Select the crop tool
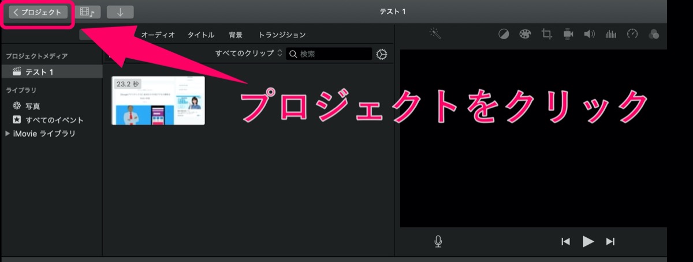Viewport: 693px width, 262px height. [x=547, y=35]
